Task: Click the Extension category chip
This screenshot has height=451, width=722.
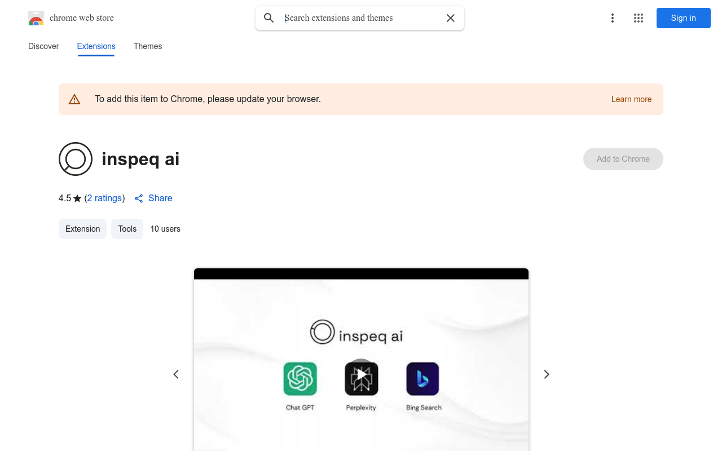Action: coord(82,229)
